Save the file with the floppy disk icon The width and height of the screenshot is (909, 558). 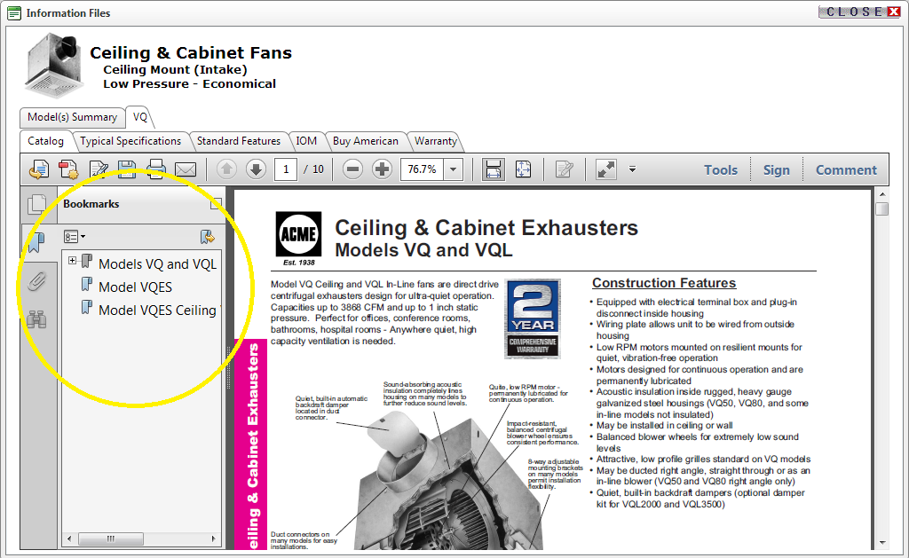coord(127,169)
